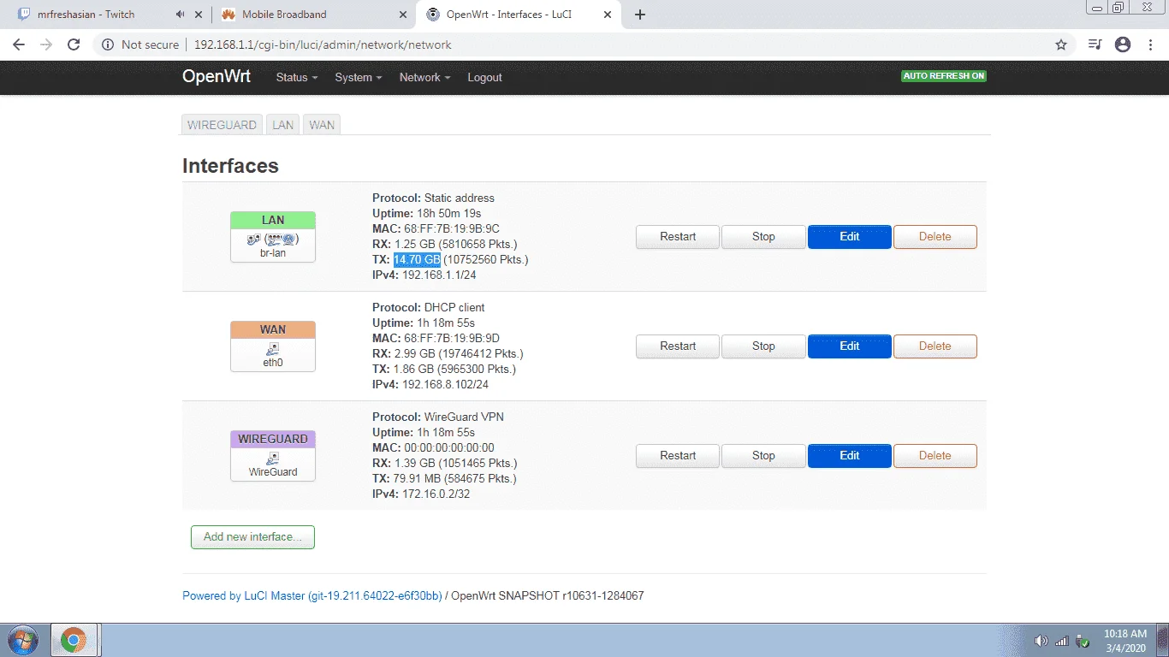This screenshot has height=657, width=1169.
Task: Open the Windows Start menu
Action: [23, 640]
